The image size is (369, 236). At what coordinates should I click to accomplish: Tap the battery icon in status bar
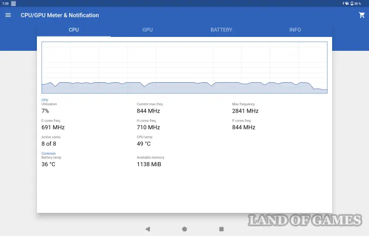[x=352, y=3]
